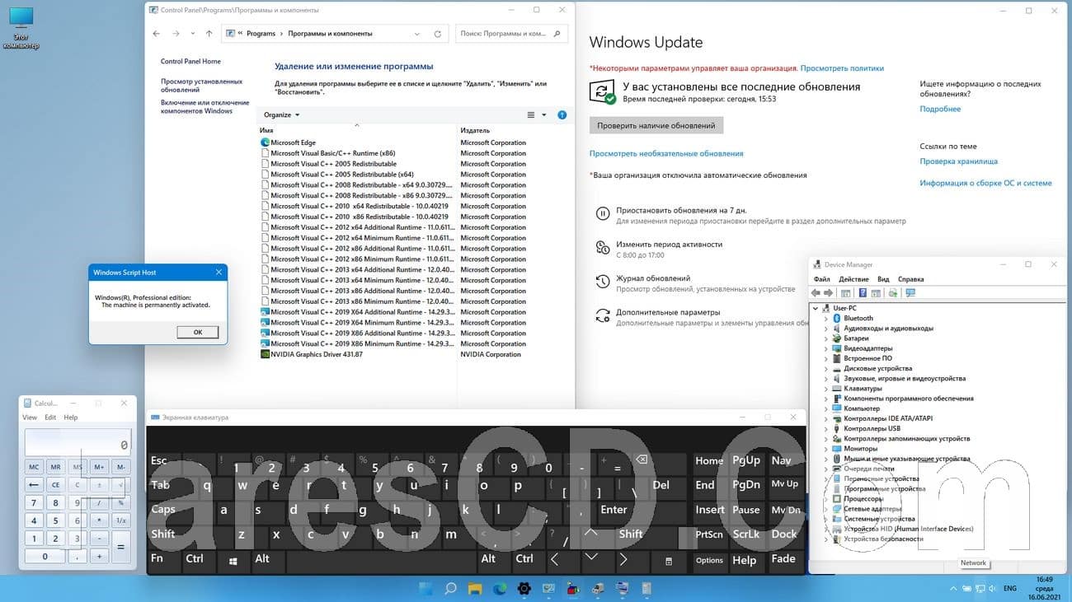Click Update driver icon in Device Manager toolbar
The height and width of the screenshot is (602, 1072).
point(892,293)
